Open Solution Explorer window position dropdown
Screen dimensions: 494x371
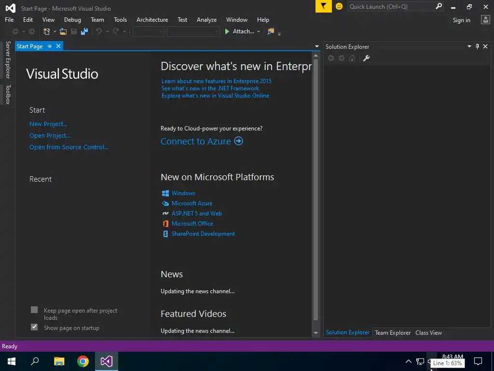[469, 46]
